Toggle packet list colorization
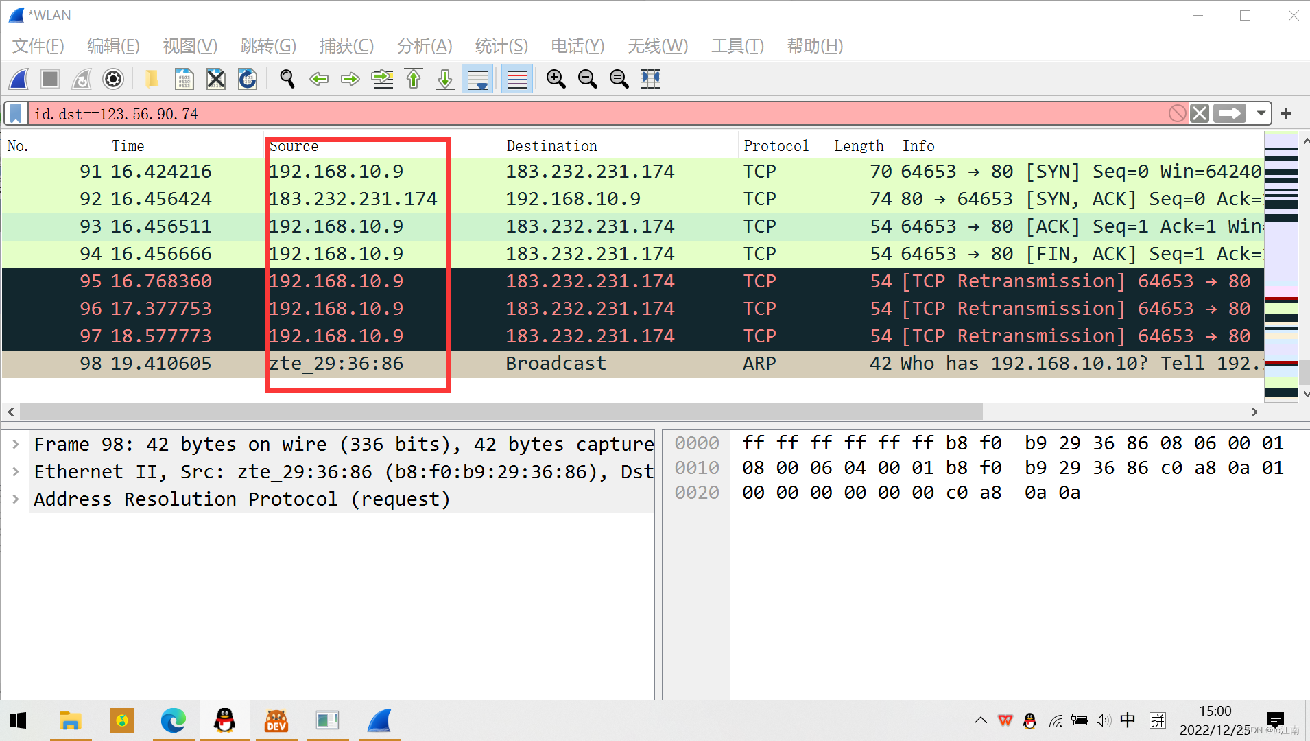The width and height of the screenshot is (1310, 741). pos(517,79)
